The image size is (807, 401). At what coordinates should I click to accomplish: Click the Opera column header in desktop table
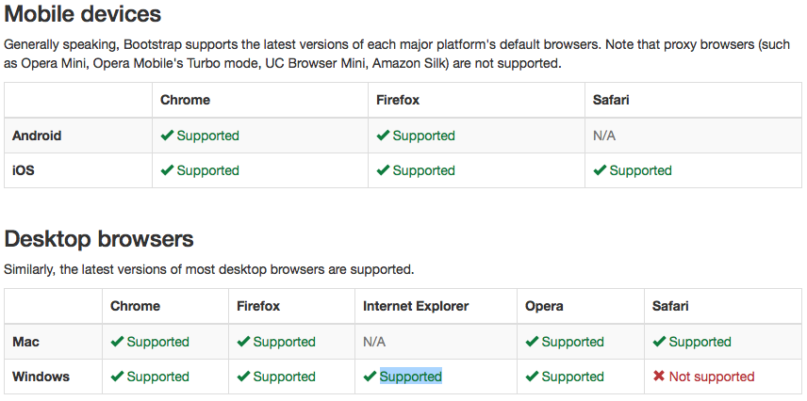(544, 307)
